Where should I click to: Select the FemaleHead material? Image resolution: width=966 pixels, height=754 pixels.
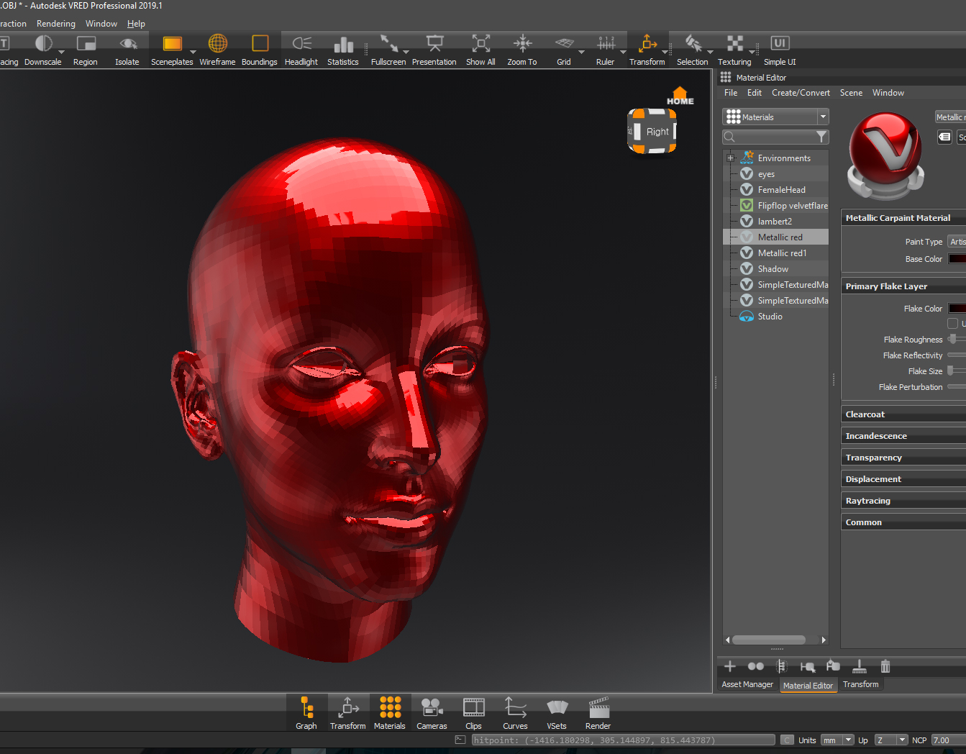click(x=781, y=190)
